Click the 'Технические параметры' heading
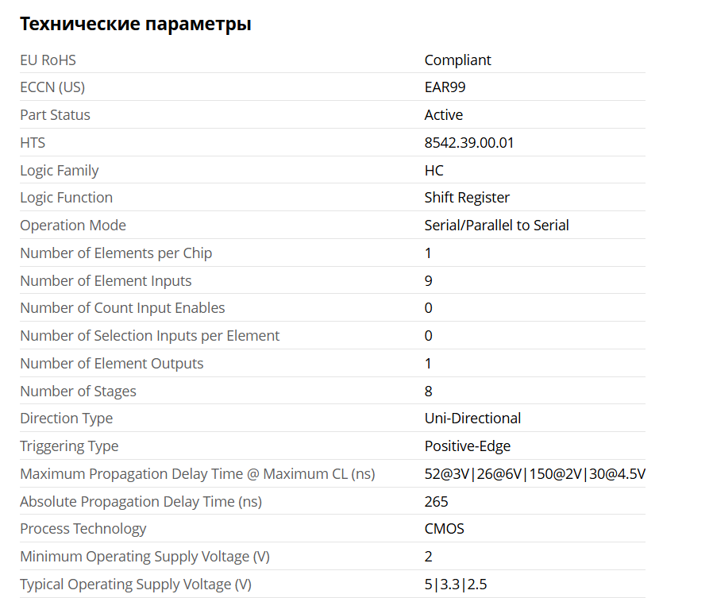This screenshot has height=598, width=713. 136,24
